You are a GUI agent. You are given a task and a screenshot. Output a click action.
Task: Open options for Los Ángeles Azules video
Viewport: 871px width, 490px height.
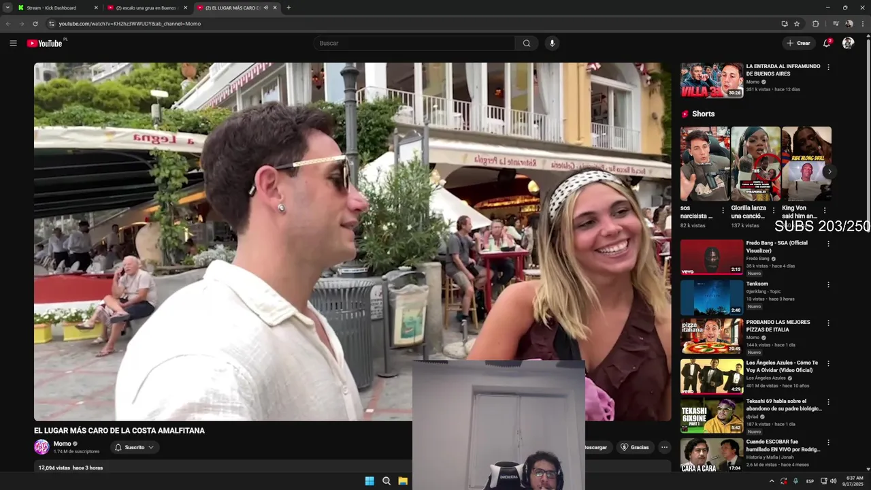point(828,363)
